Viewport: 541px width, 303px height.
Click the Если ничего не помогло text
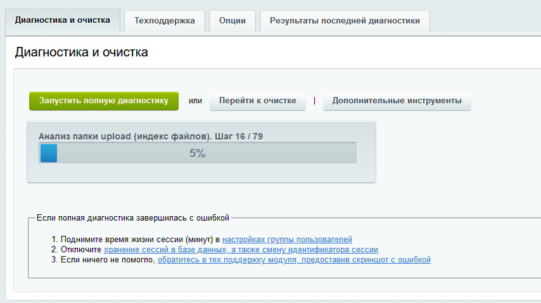pyautogui.click(x=108, y=260)
